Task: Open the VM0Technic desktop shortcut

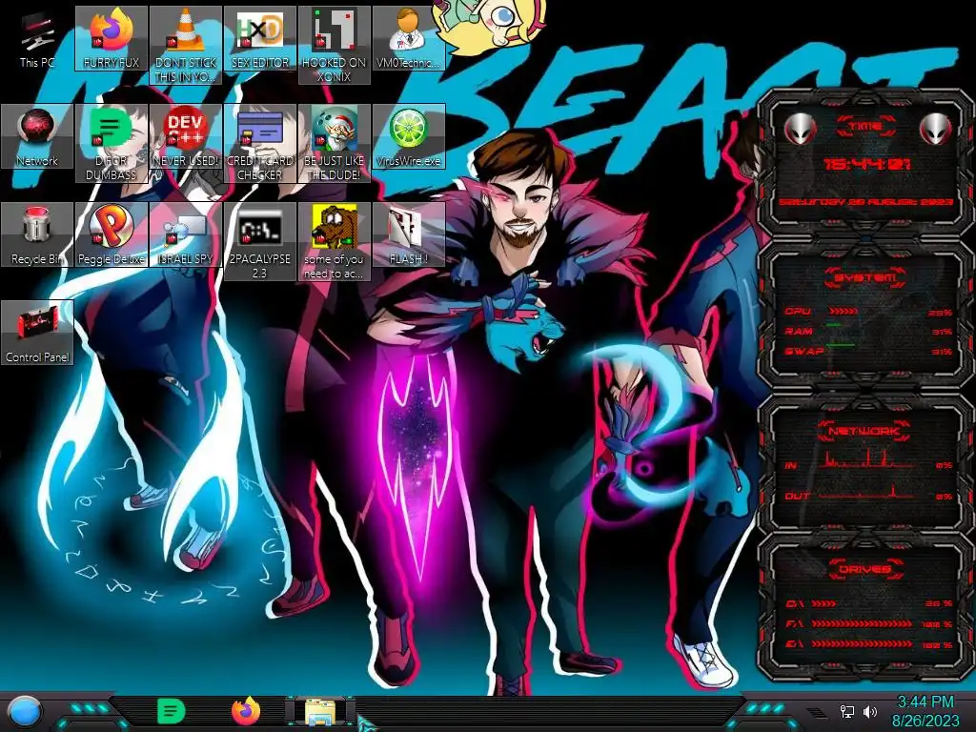Action: (408, 38)
